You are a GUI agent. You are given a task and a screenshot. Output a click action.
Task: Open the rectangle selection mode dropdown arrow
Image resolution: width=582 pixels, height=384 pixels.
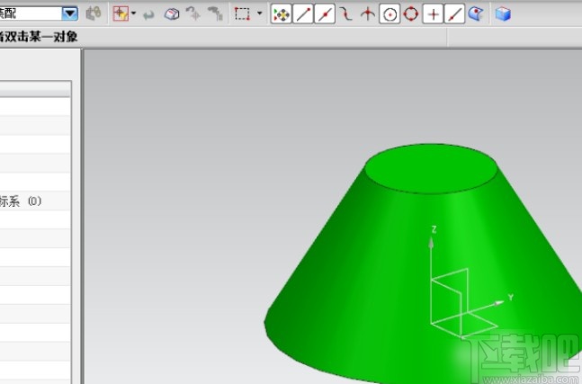coord(260,14)
